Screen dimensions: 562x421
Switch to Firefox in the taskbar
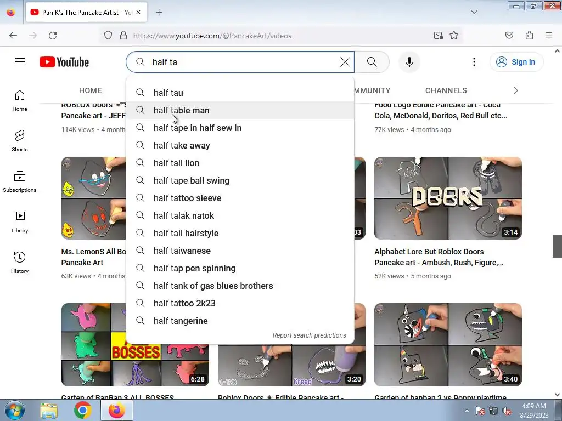point(116,410)
